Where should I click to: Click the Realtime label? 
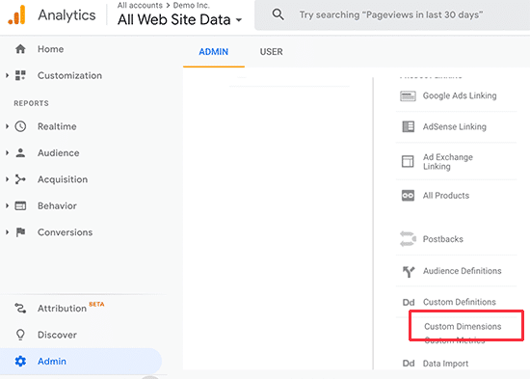point(57,126)
